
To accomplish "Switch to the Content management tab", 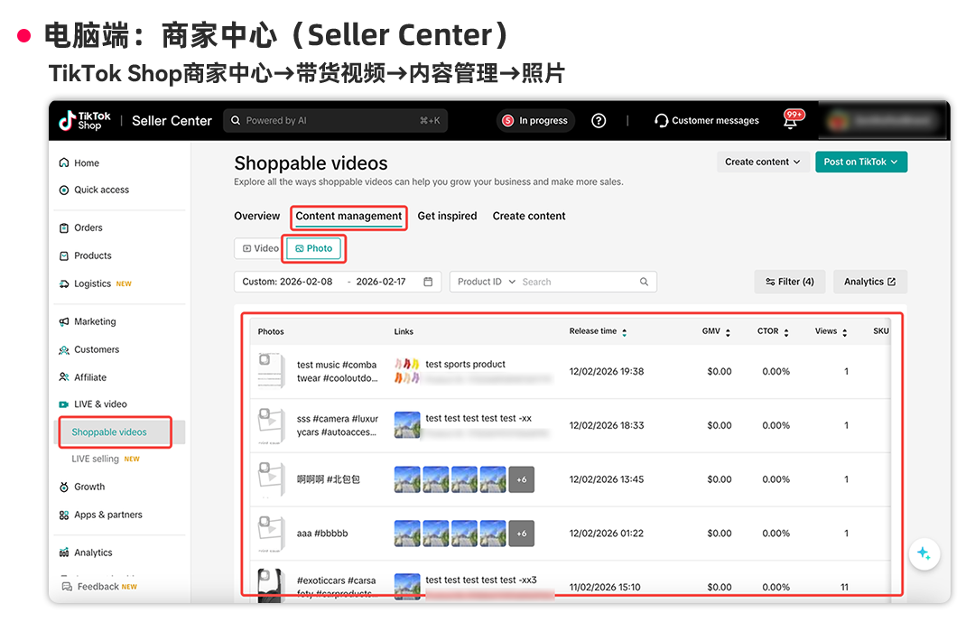I will point(348,216).
